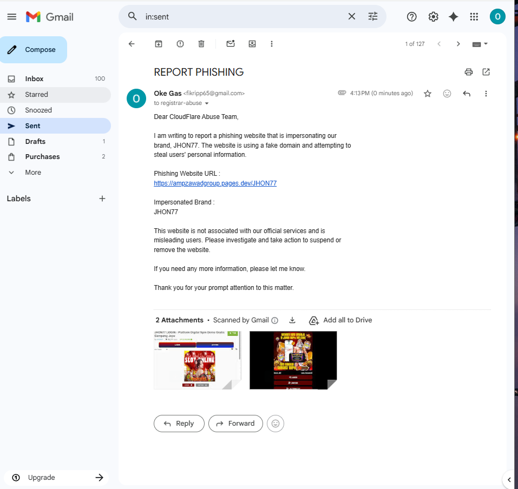This screenshot has width=518, height=489.
Task: Mark the email as unread
Action: coord(231,44)
